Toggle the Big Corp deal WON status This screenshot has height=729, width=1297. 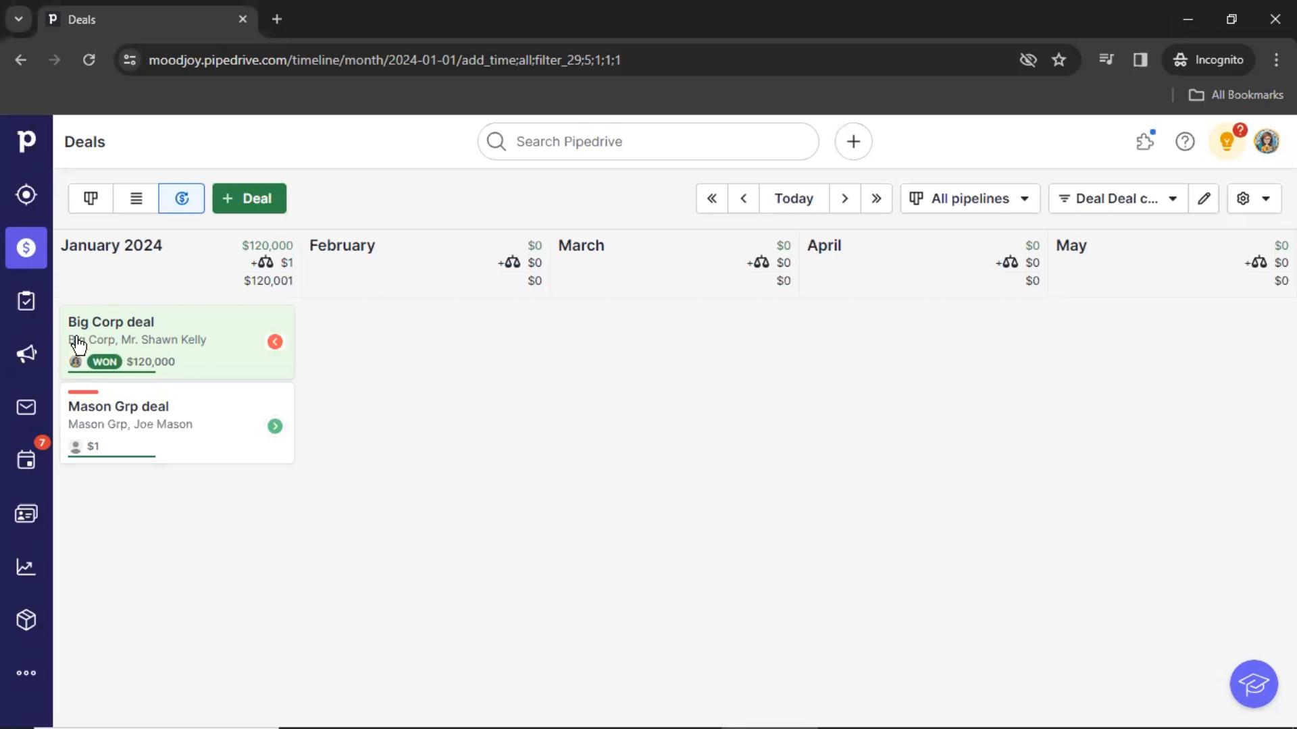(x=104, y=361)
